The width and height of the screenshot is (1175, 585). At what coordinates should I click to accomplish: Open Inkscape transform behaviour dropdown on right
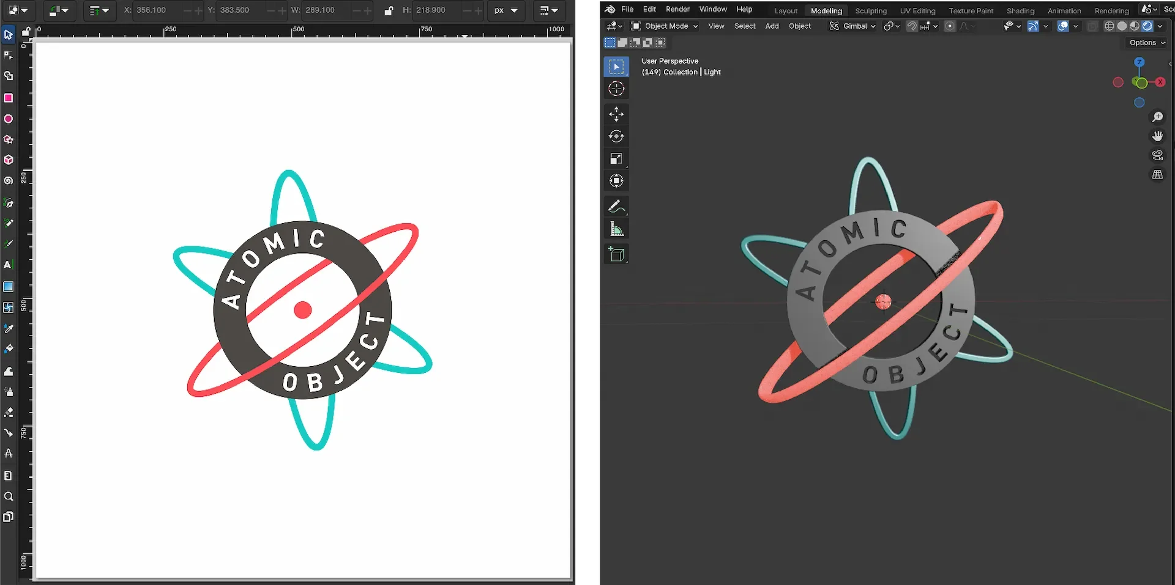click(x=549, y=10)
